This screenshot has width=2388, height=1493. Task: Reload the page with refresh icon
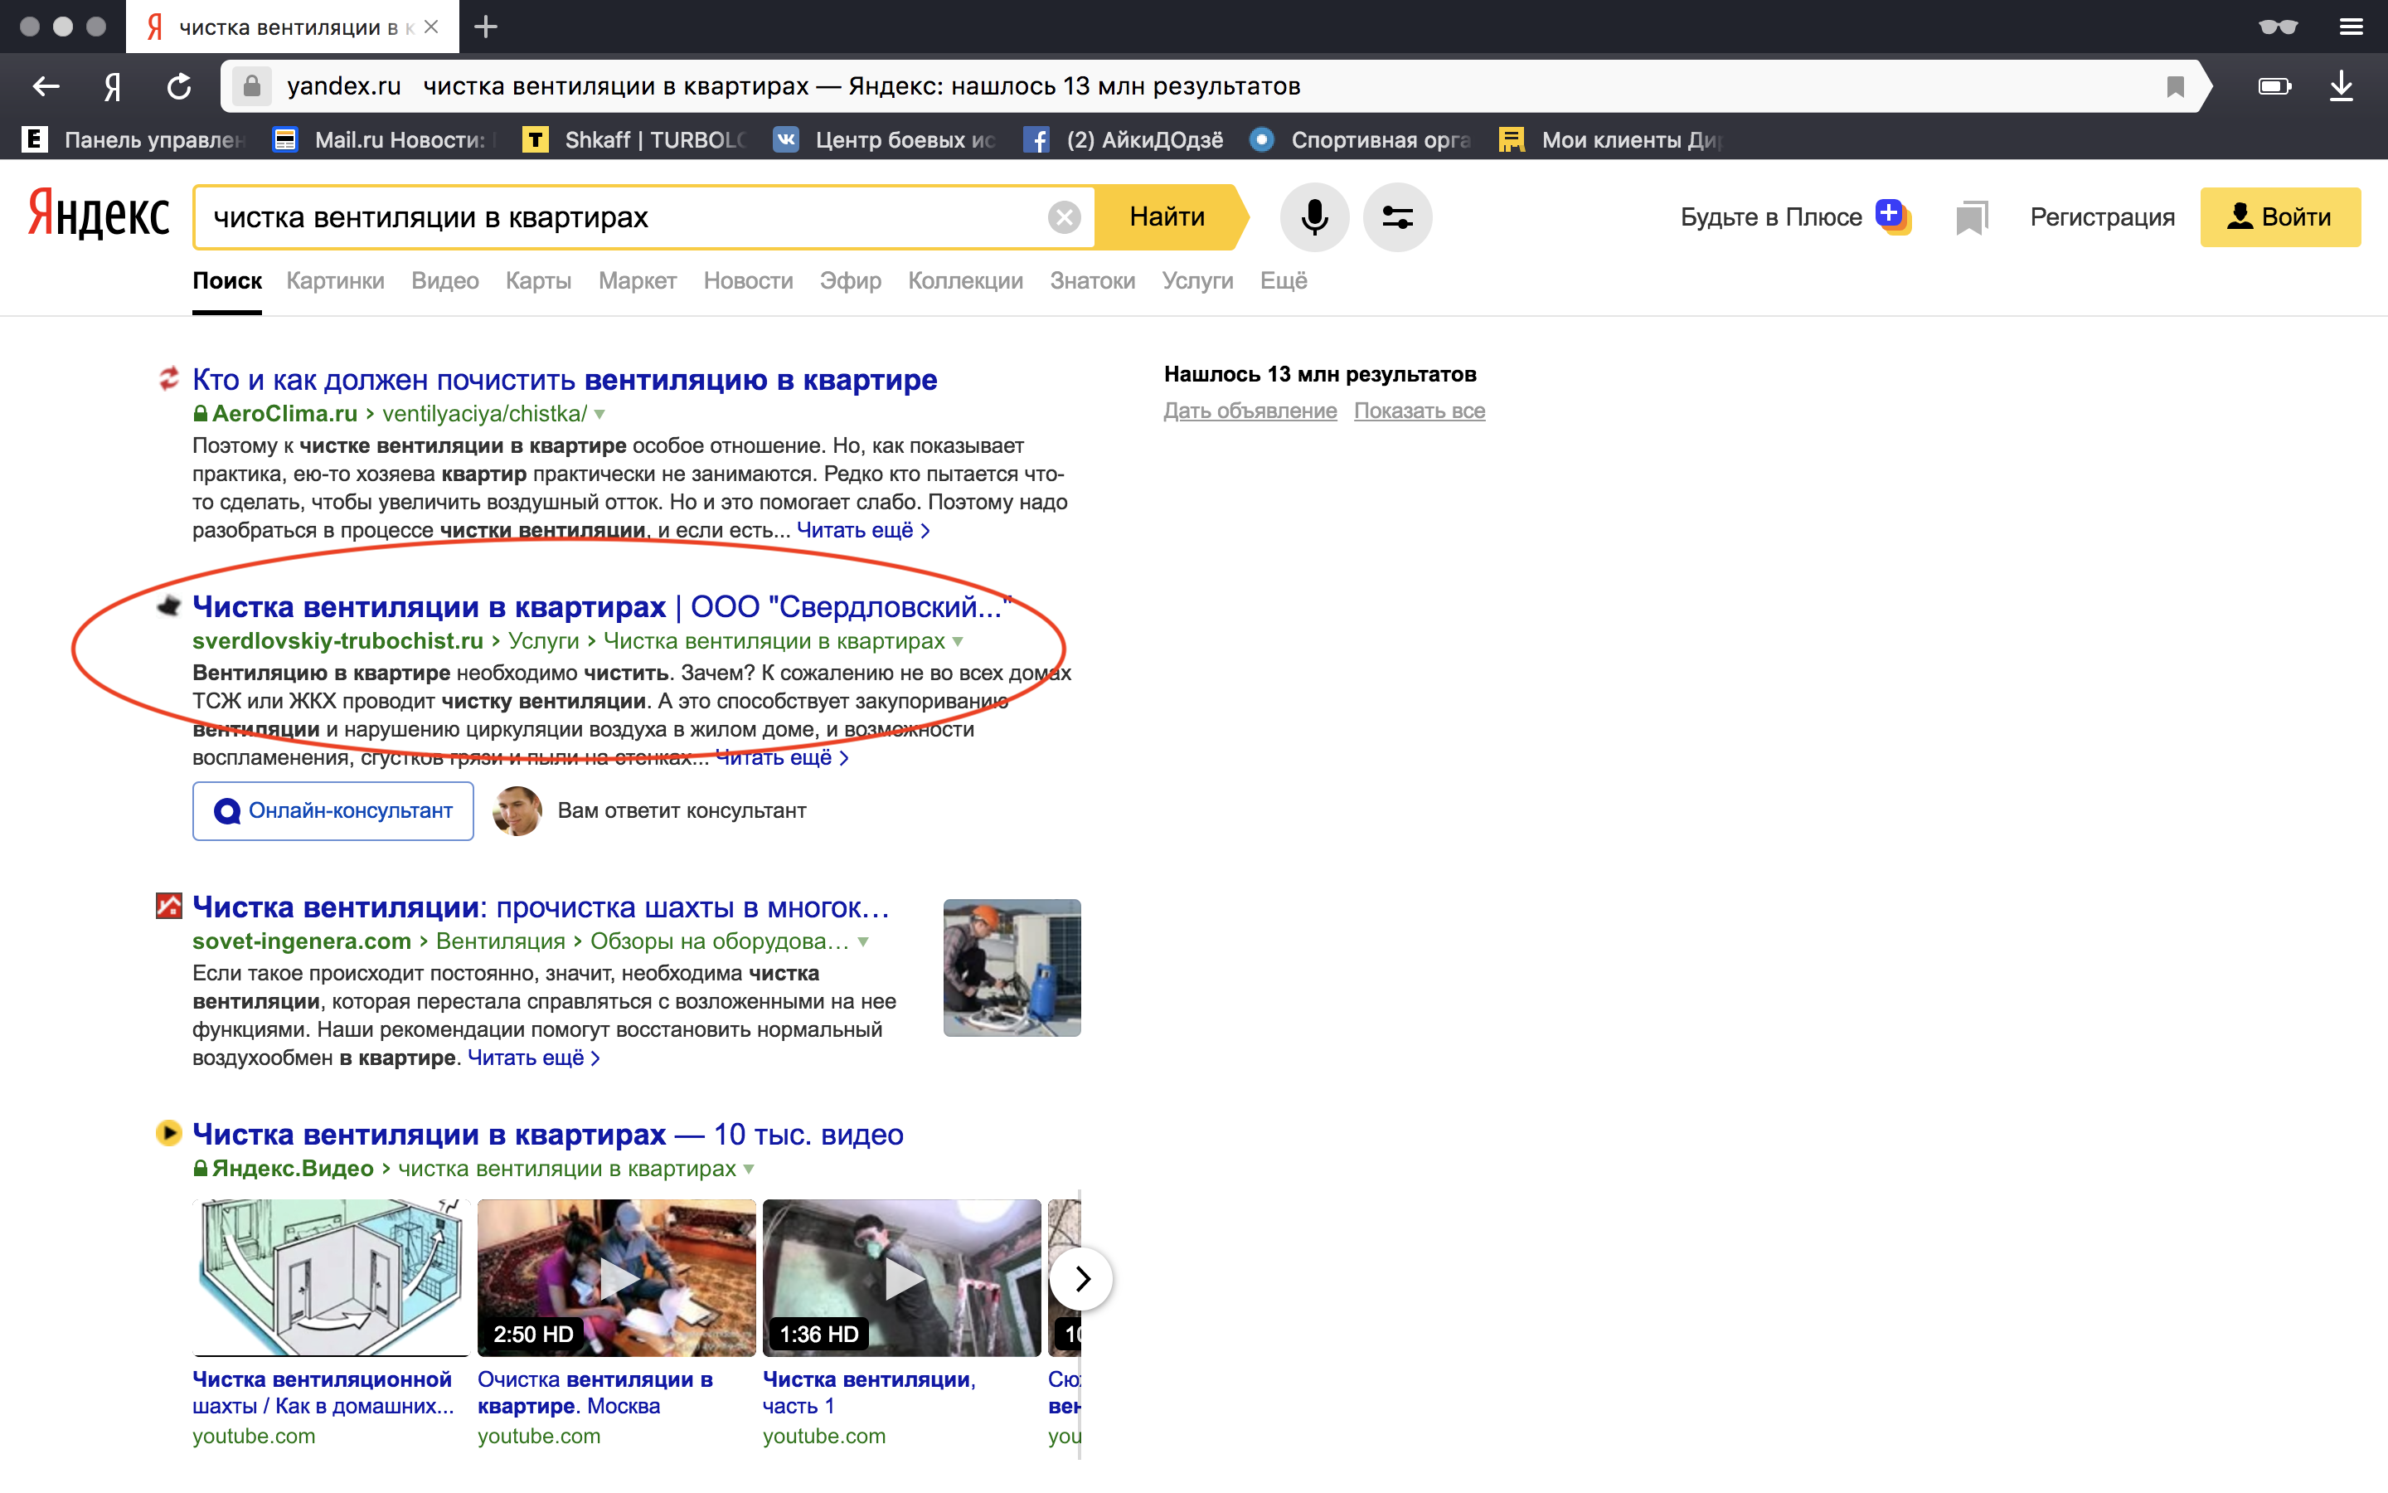coord(178,87)
